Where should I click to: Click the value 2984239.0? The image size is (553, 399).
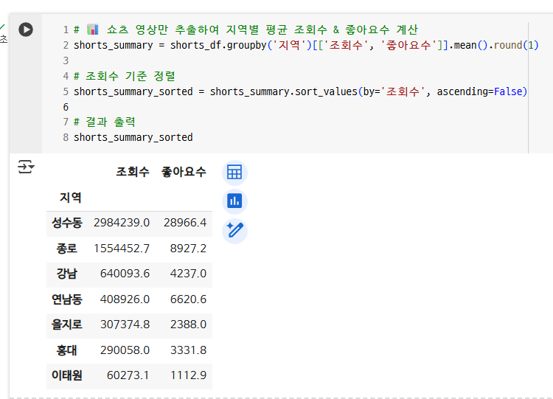(x=122, y=223)
